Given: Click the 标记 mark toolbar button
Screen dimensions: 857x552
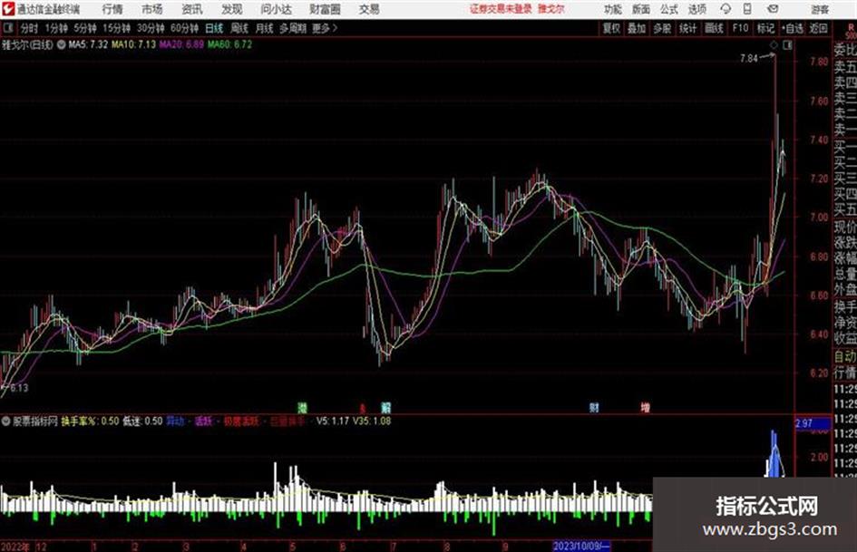Looking at the screenshot, I should pyautogui.click(x=765, y=28).
